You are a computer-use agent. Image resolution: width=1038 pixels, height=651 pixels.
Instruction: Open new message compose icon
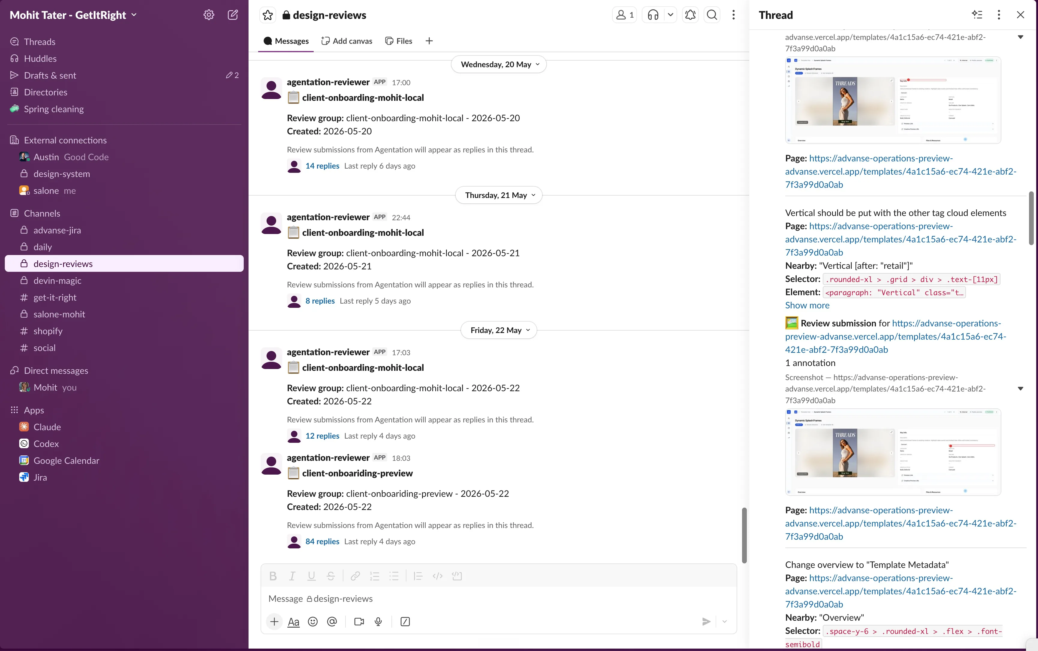click(x=233, y=15)
